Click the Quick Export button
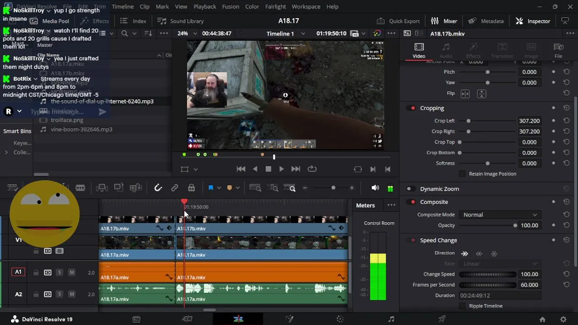 pyautogui.click(x=398, y=21)
